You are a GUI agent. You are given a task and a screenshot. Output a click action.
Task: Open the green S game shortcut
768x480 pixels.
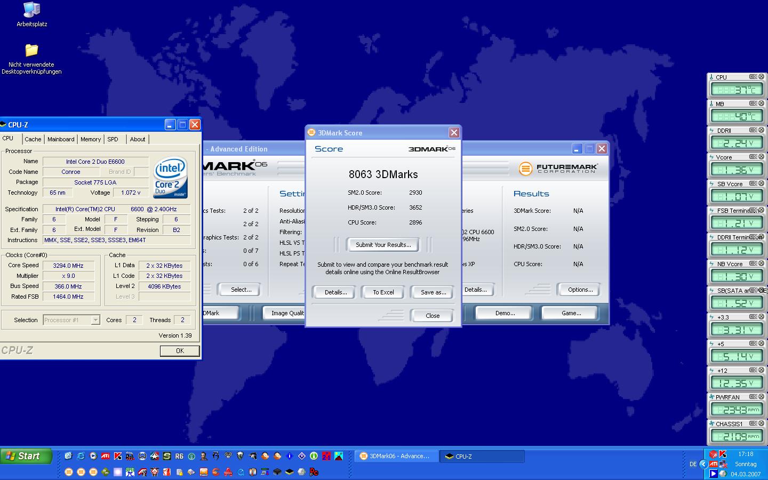coord(167,456)
